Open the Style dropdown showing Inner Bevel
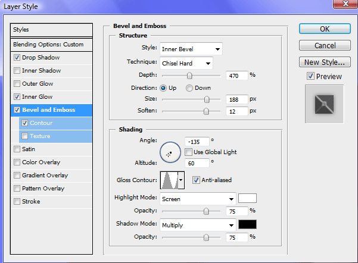358x263 pixels. (x=191, y=49)
